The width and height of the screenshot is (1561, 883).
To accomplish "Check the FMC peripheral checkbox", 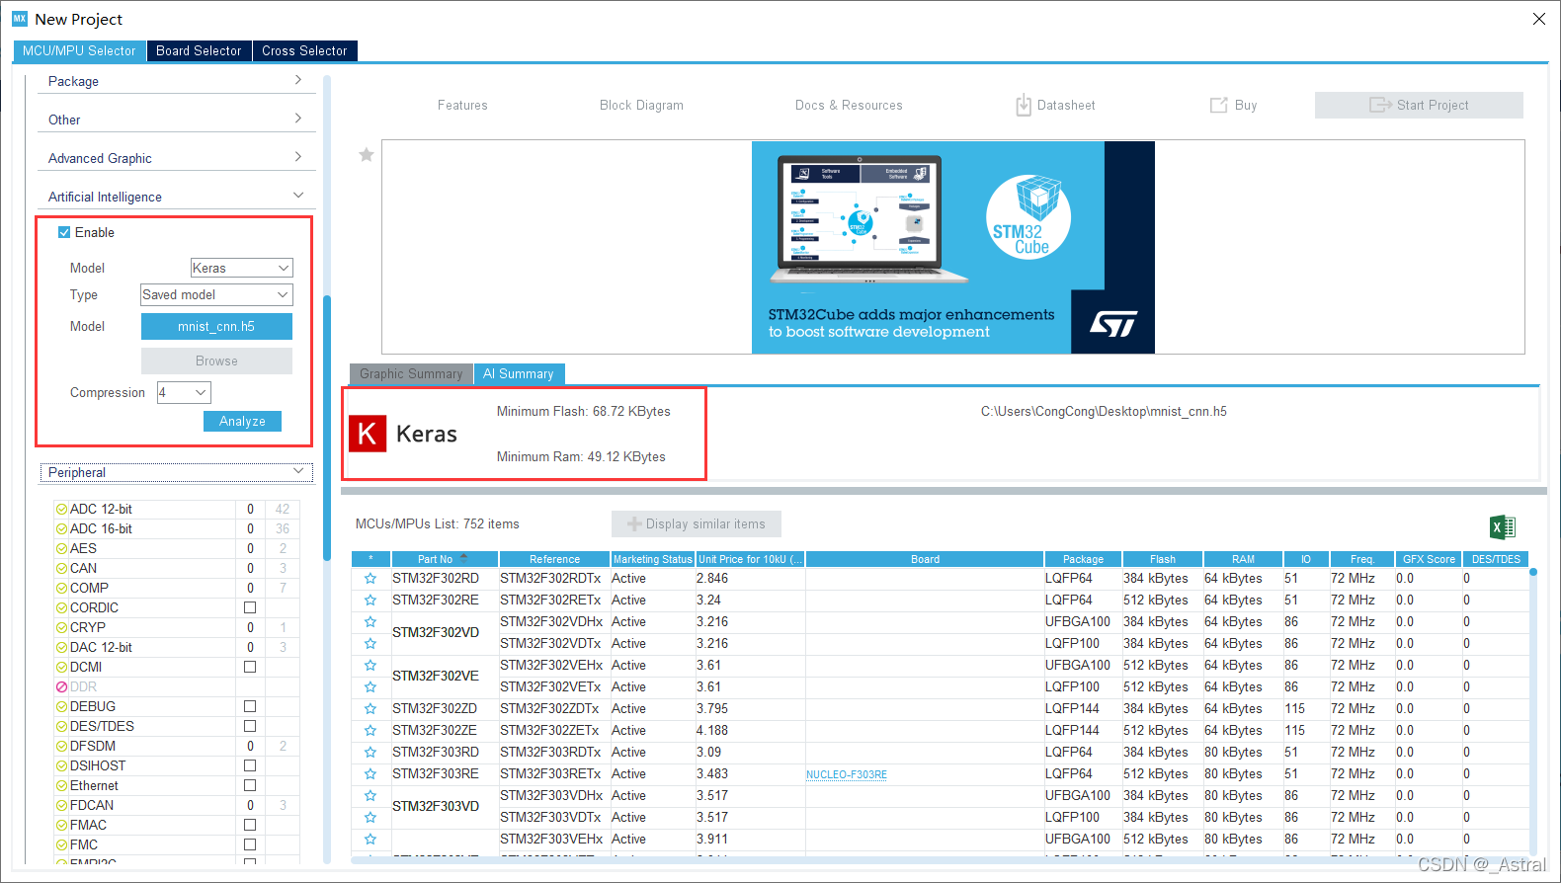I will (x=250, y=844).
